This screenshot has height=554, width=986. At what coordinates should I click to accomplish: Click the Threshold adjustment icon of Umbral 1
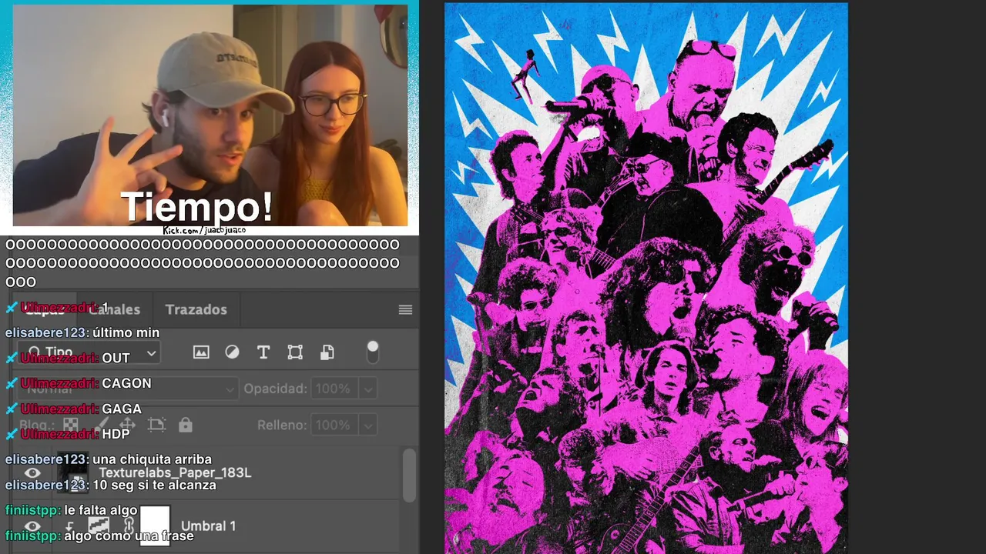(x=98, y=526)
